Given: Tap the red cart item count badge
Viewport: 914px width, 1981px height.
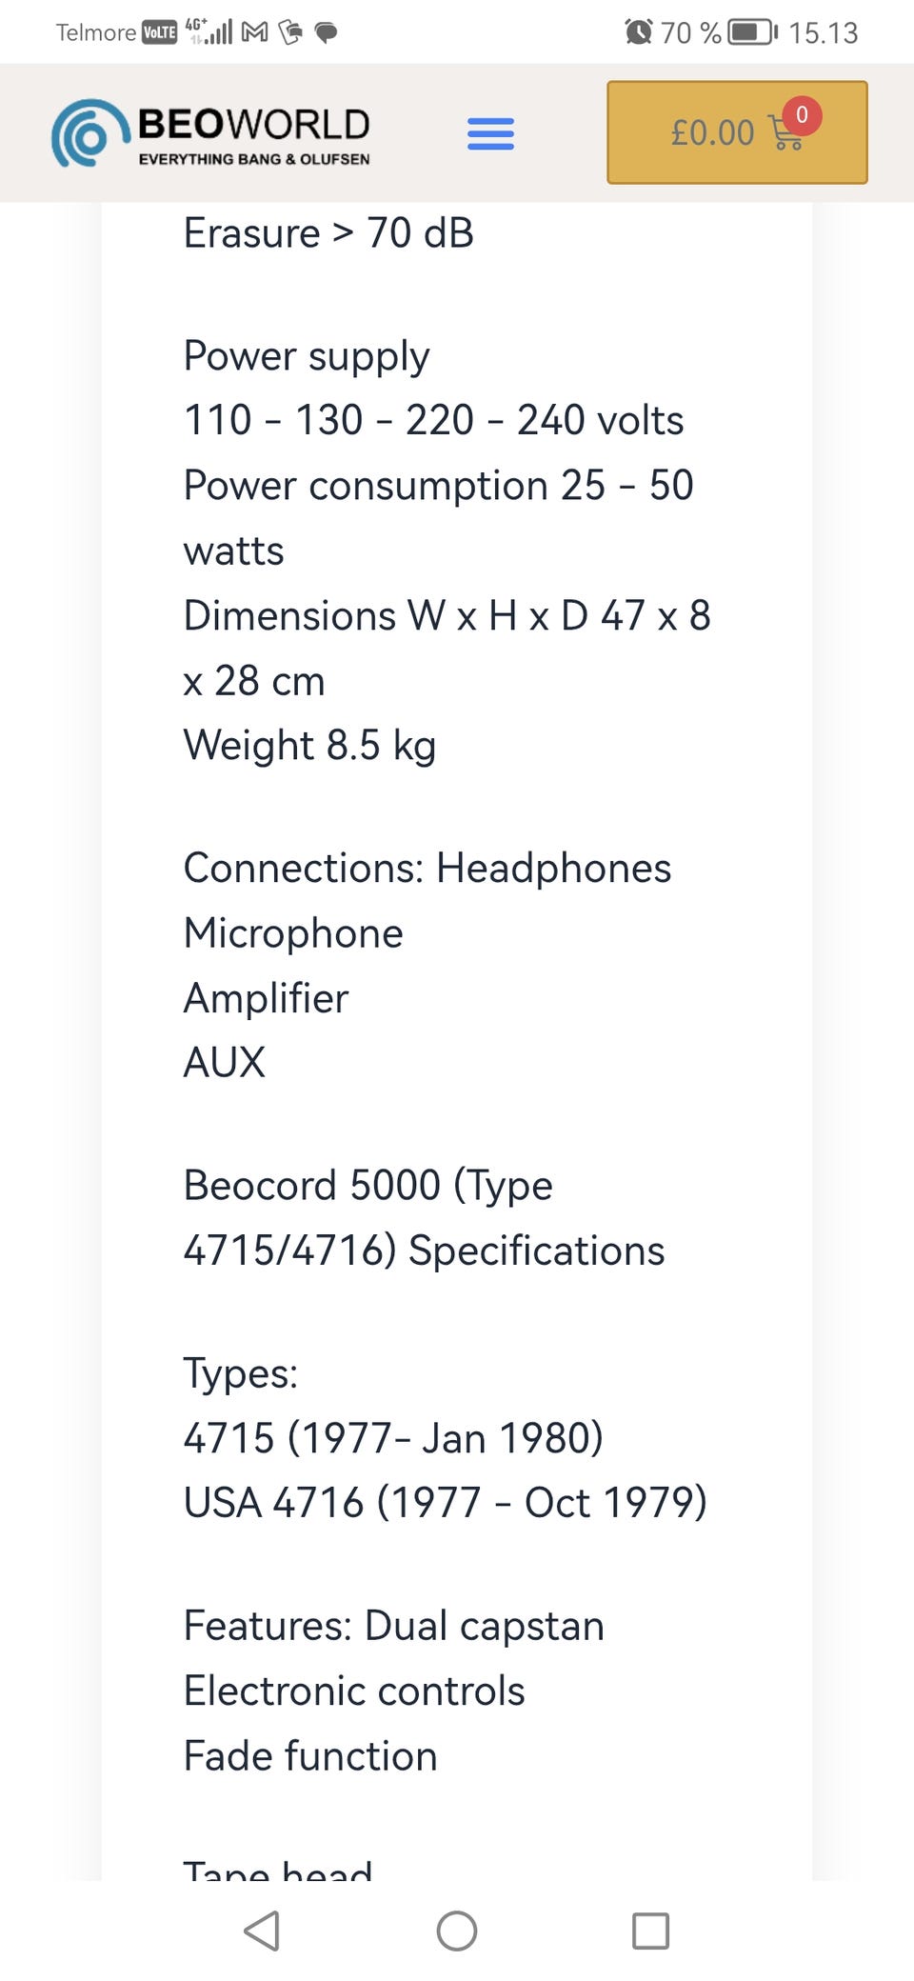Looking at the screenshot, I should pos(802,114).
